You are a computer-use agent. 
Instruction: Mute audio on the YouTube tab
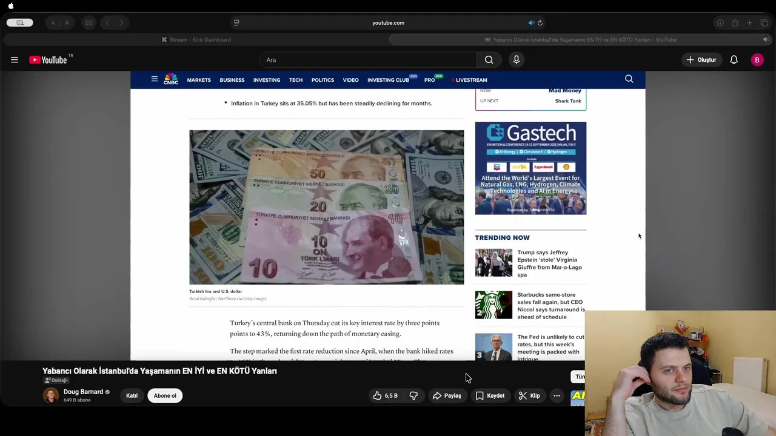766,39
